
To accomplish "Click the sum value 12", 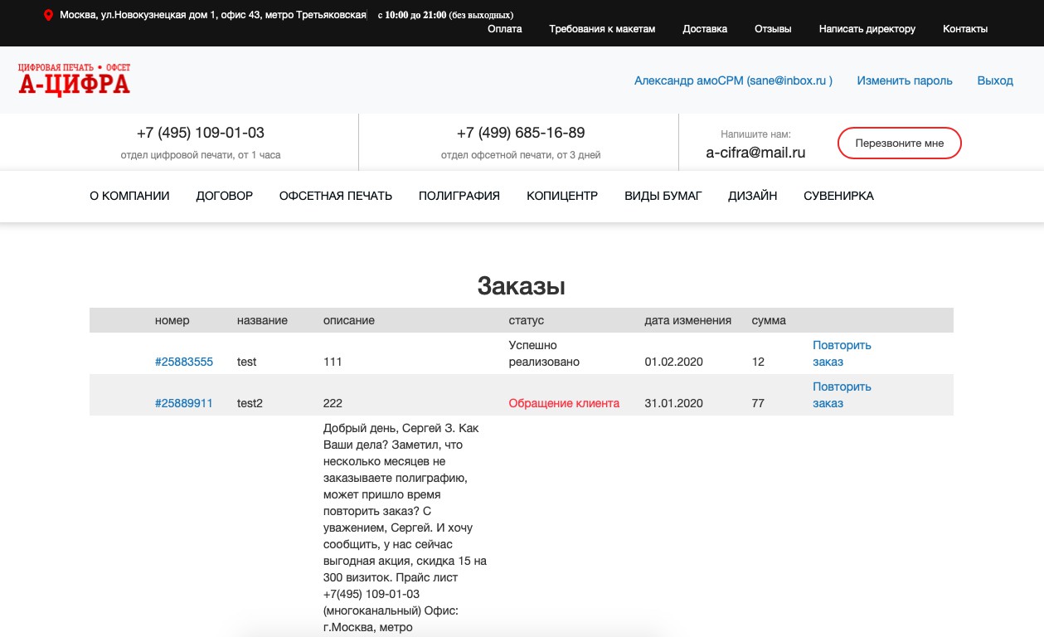I will point(758,362).
